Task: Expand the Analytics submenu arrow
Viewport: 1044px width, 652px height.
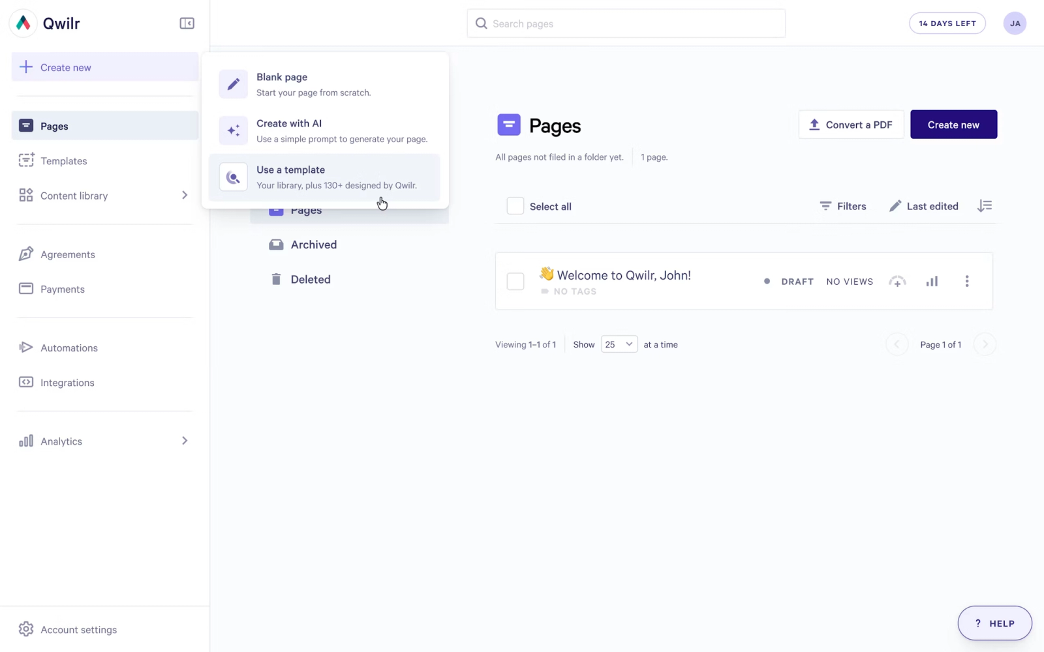Action: pos(185,441)
